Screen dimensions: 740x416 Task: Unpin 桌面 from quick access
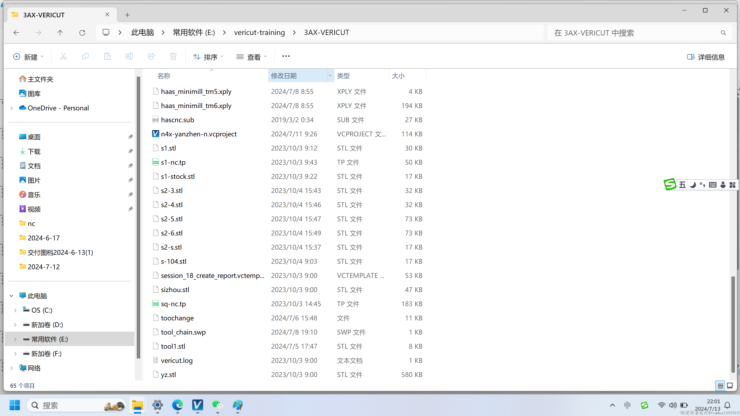pyautogui.click(x=130, y=137)
